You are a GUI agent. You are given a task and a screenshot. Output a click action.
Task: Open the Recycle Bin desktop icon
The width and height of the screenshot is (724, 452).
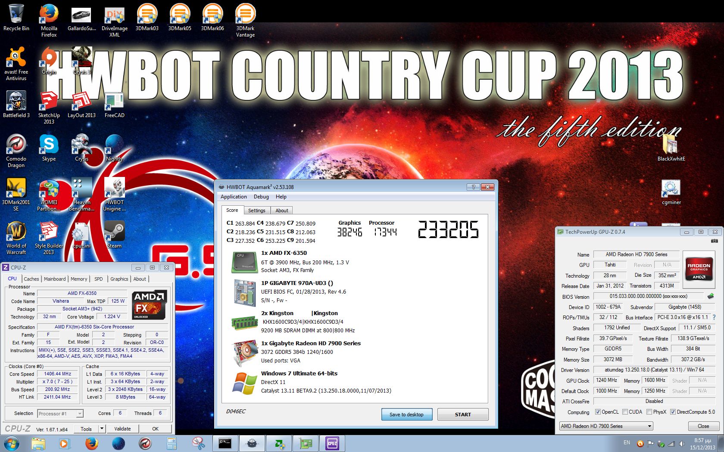[16, 17]
